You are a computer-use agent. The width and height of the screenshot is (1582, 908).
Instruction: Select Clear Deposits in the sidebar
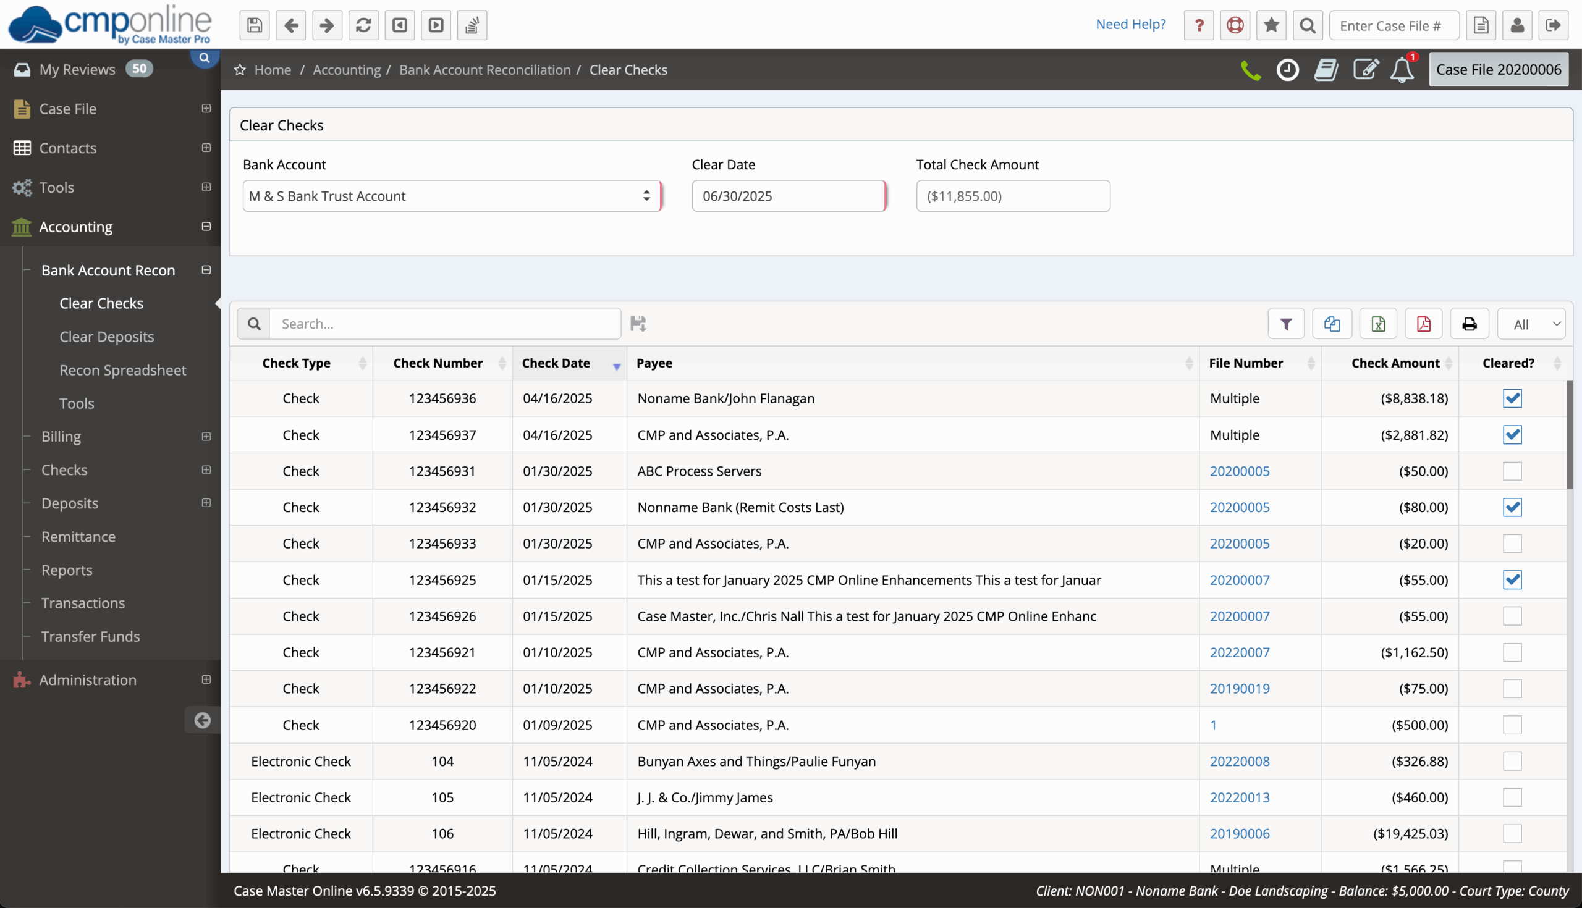point(106,336)
